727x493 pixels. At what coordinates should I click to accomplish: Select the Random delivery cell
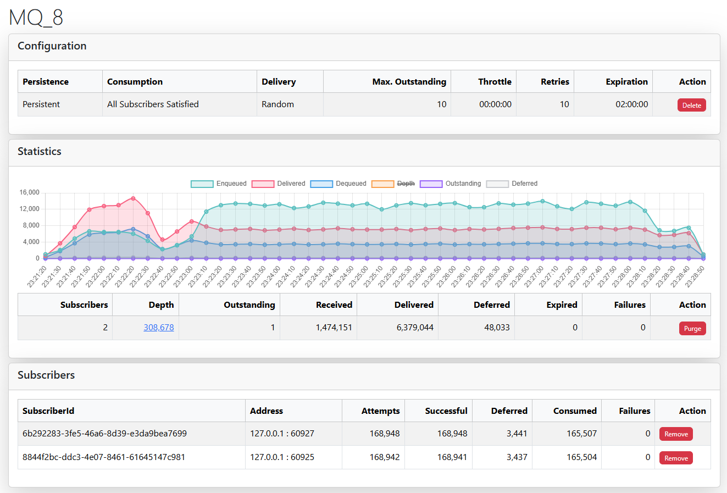290,104
